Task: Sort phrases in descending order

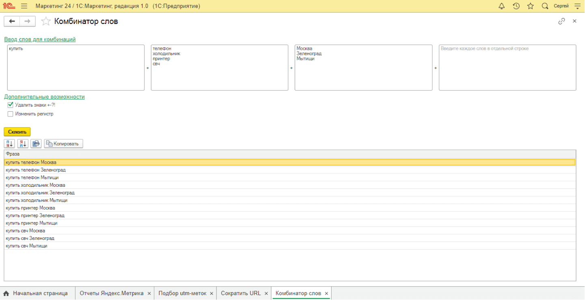Action: (23, 143)
